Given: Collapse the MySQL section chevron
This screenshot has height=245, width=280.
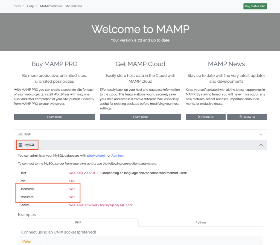Looking at the screenshot, I should 261,145.
